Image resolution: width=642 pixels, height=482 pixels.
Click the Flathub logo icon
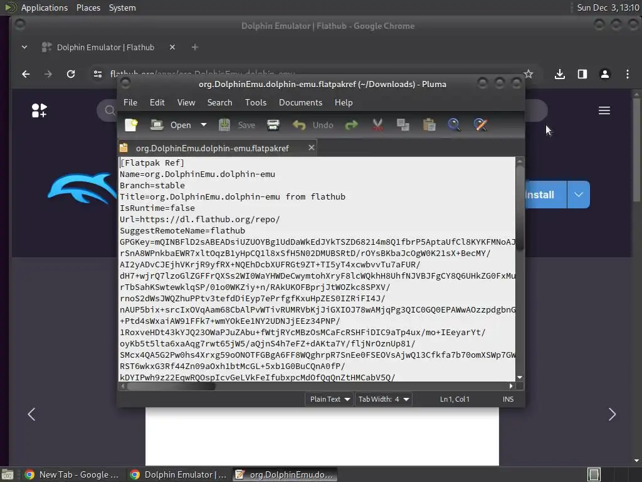coord(39,110)
